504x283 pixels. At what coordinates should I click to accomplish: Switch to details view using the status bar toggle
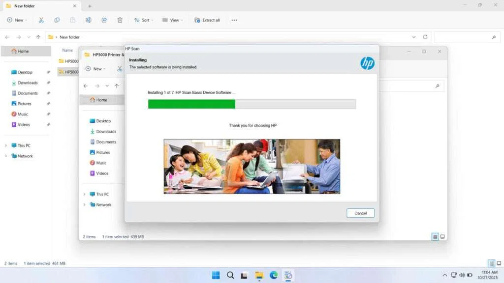tap(490, 263)
